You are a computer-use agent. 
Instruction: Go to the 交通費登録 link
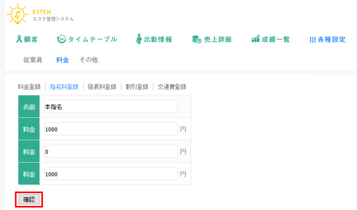click(x=172, y=87)
